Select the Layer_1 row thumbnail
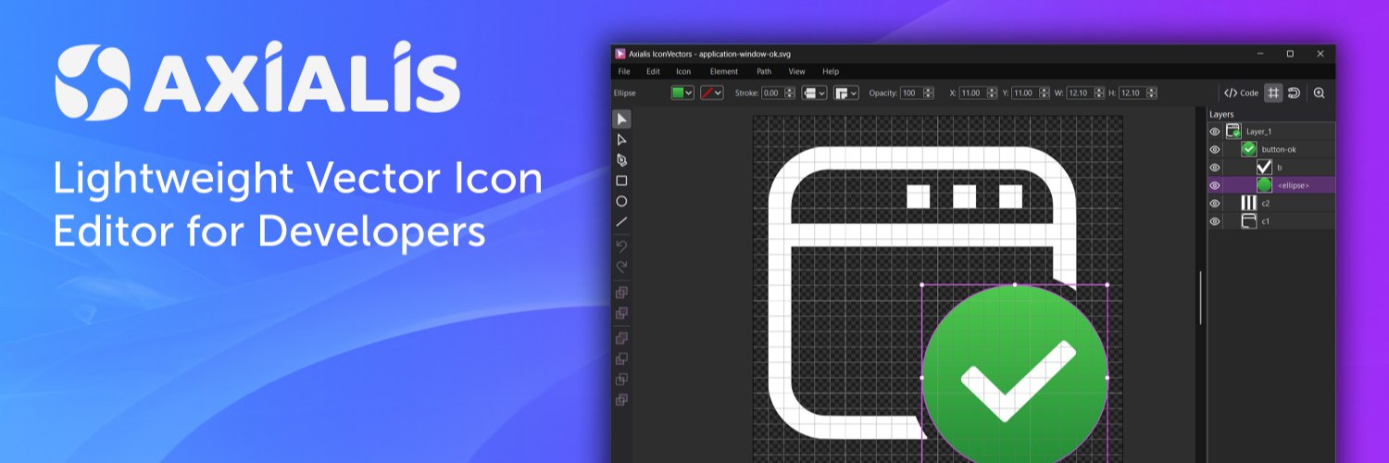 (1233, 131)
